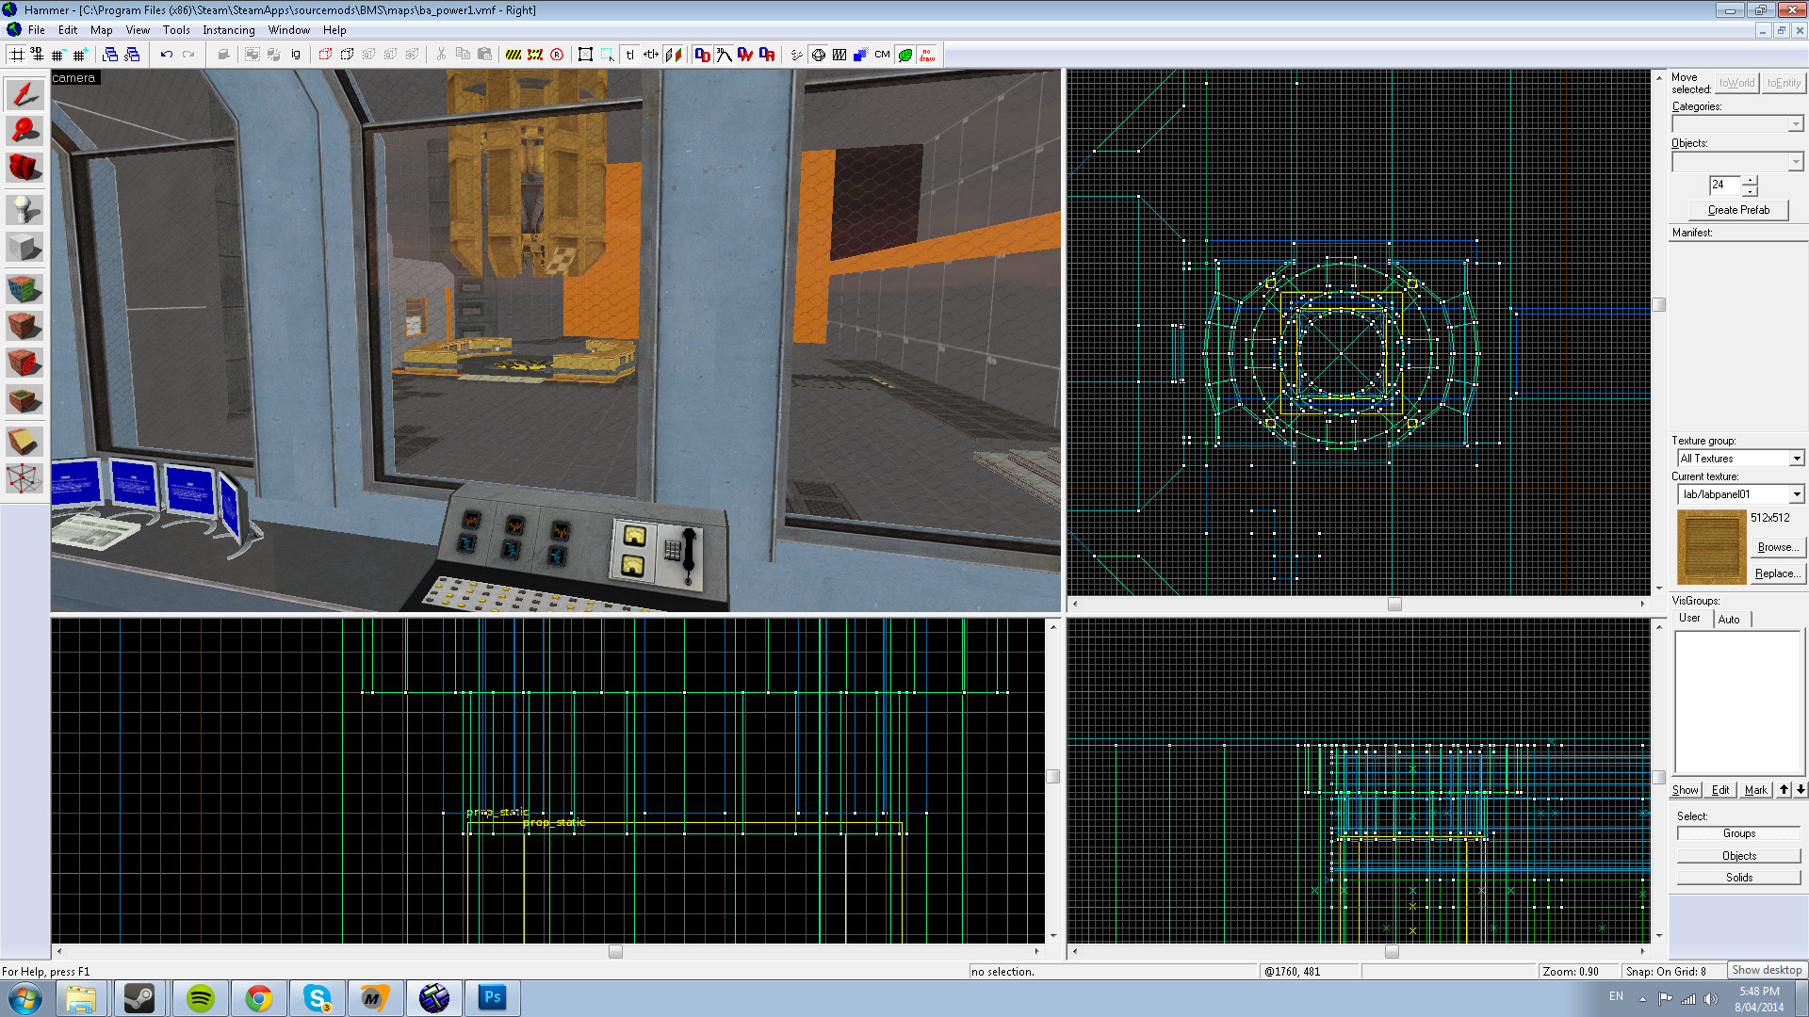Image resolution: width=1809 pixels, height=1017 pixels.
Task: Open the Texture group dropdown
Action: 1796,459
